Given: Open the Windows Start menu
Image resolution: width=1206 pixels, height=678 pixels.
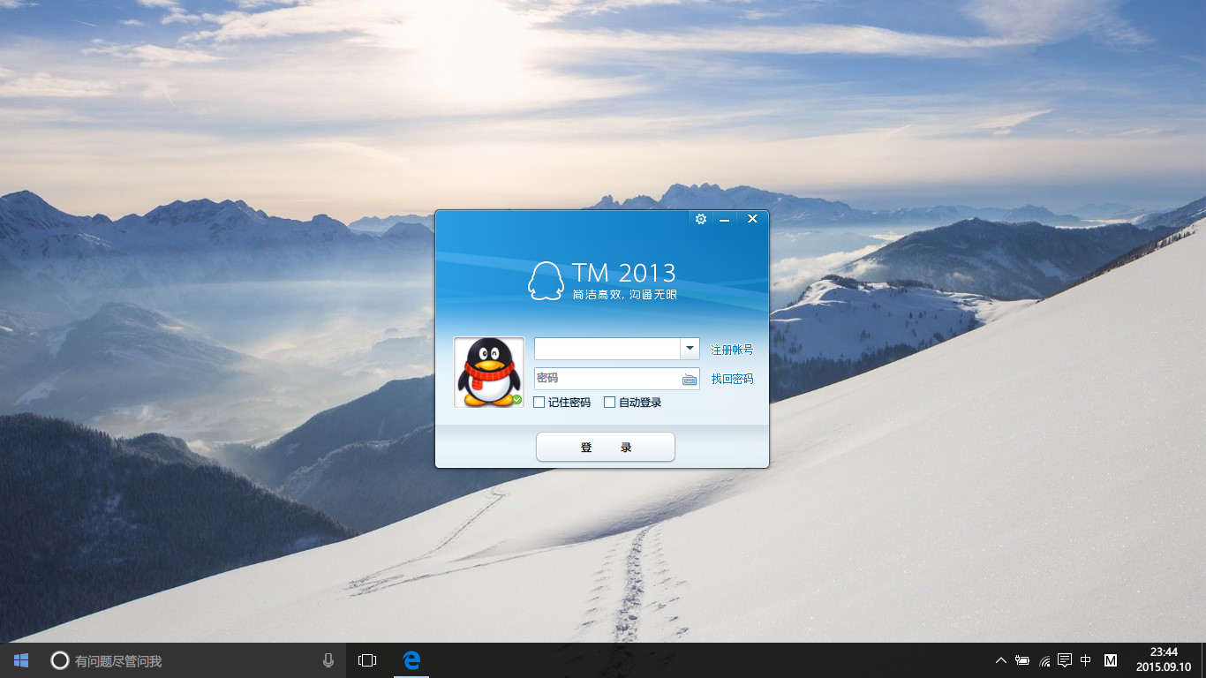Looking at the screenshot, I should coord(21,660).
